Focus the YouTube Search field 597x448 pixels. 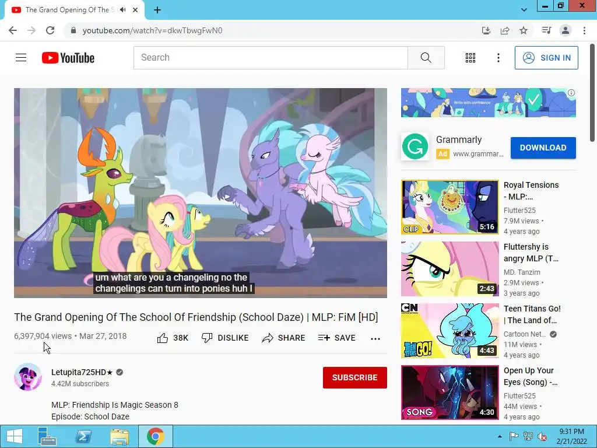coord(271,58)
